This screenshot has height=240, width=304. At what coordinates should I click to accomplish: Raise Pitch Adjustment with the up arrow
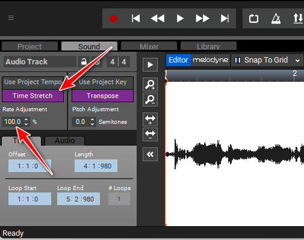(92, 120)
